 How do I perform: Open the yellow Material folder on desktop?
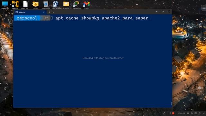[66, 5]
